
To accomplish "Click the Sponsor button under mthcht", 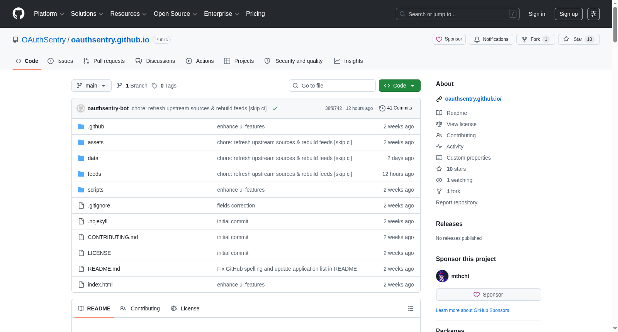I will pyautogui.click(x=488, y=295).
